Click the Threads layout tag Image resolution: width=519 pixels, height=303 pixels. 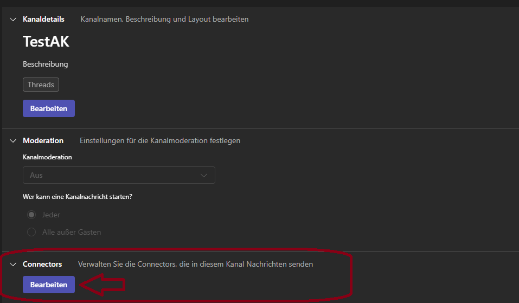(41, 85)
